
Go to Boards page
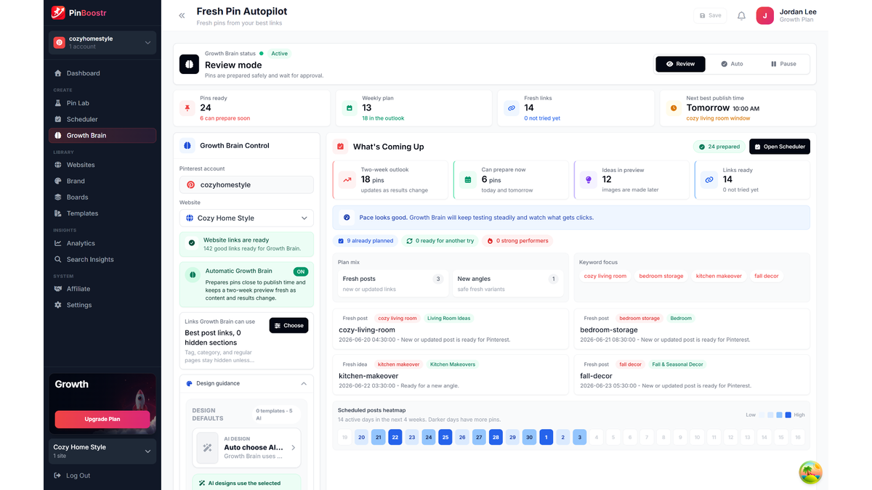point(102,197)
